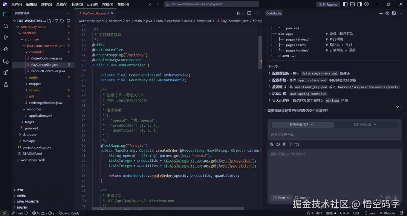The height and width of the screenshot is (216, 407).
Task: Open the Testing flask view
Action: [x=6, y=84]
